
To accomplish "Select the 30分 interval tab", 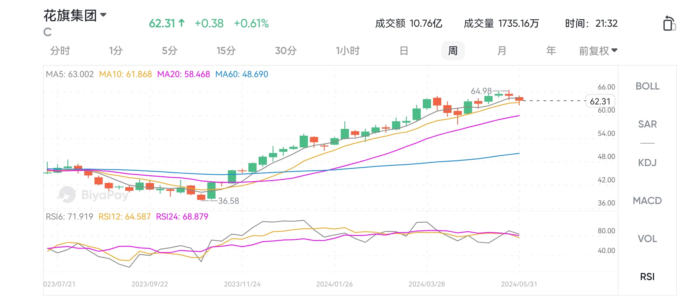I will [x=286, y=51].
